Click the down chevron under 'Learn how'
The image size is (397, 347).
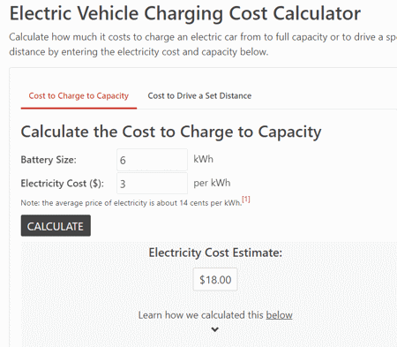click(x=215, y=329)
